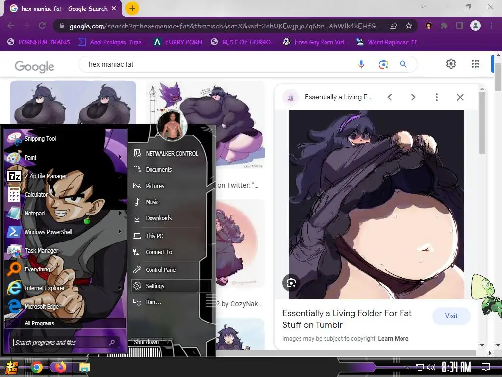Open the Chrome profile avatar
The width and height of the screenshot is (502, 377).
pyautogui.click(x=476, y=26)
